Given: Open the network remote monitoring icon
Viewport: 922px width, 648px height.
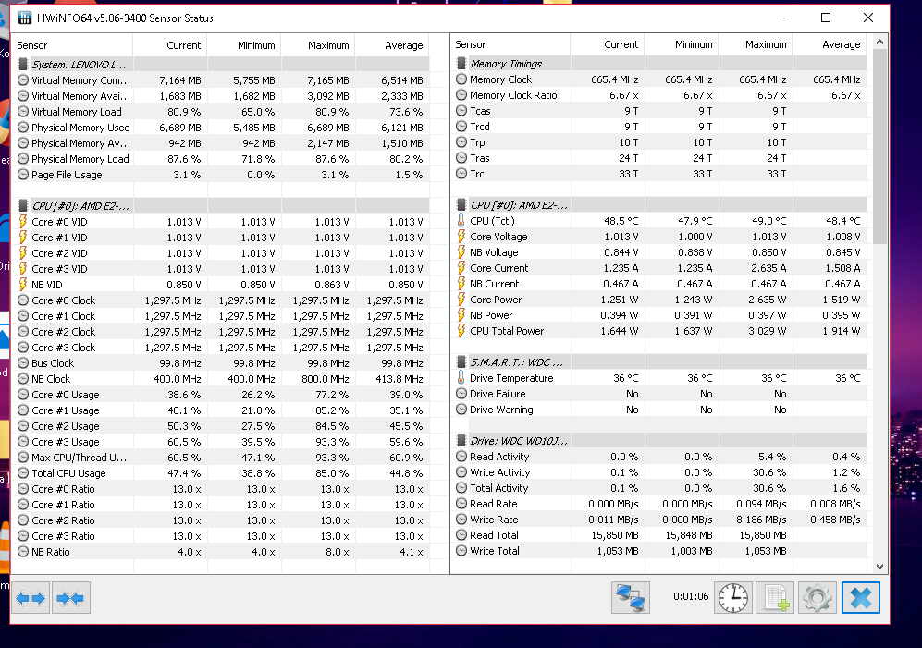Looking at the screenshot, I should coord(631,597).
